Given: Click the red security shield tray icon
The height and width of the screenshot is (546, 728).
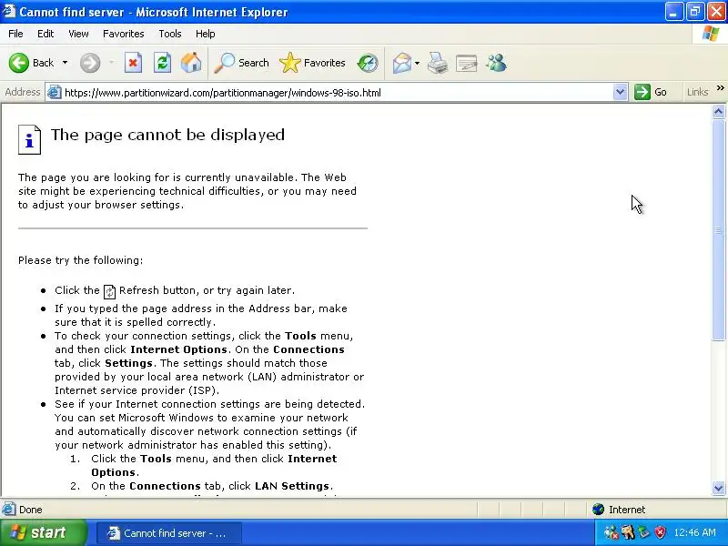Looking at the screenshot, I should [x=660, y=532].
